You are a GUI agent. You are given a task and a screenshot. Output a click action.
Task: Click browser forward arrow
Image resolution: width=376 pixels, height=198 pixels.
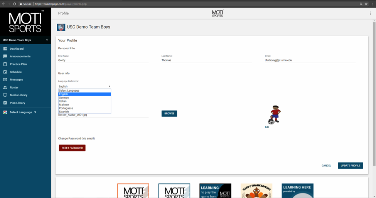pos(9,4)
